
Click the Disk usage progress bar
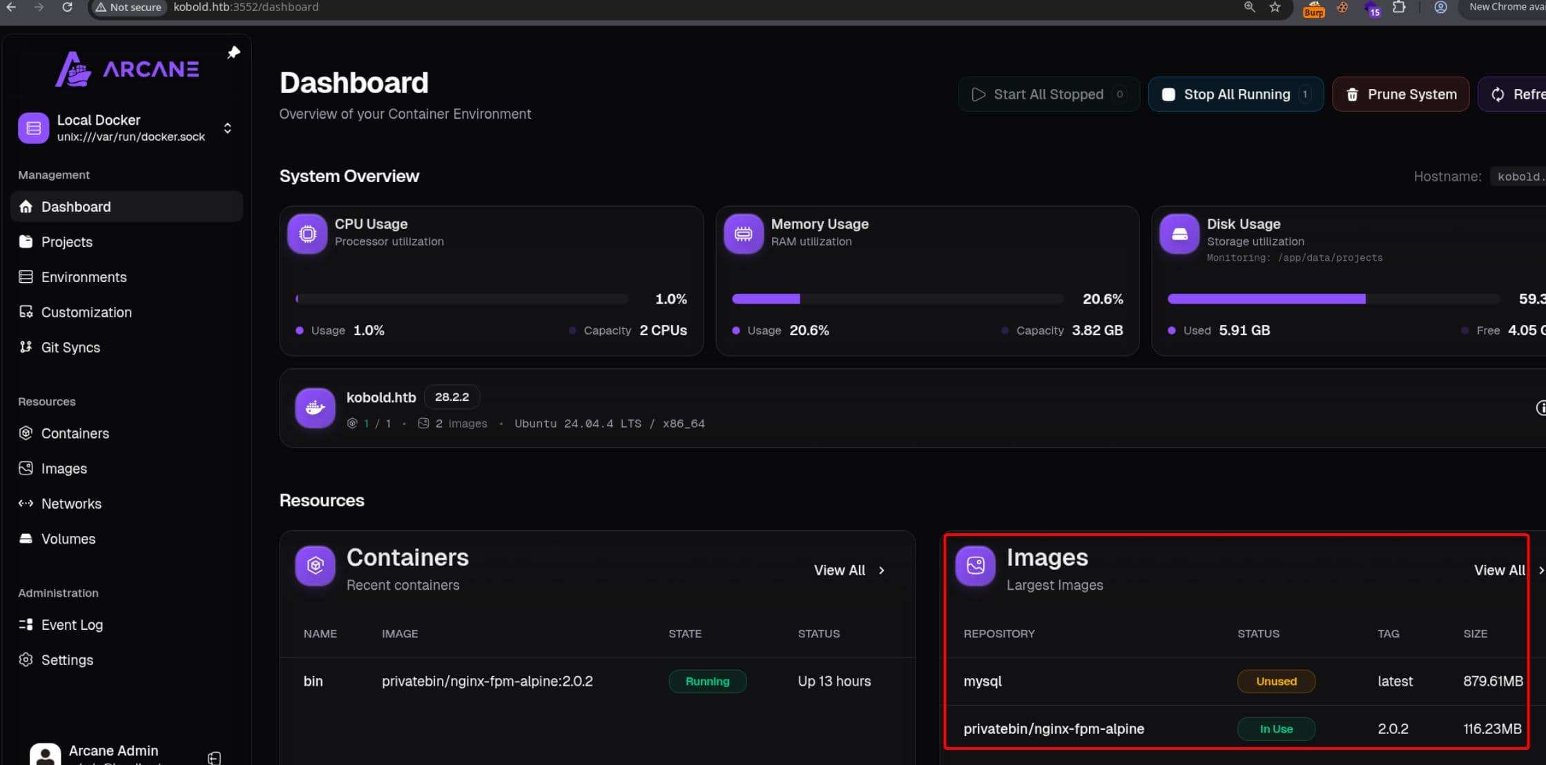[1333, 299]
